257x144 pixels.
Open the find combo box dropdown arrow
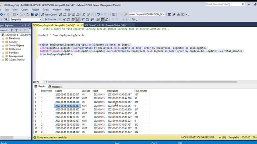click(x=164, y=14)
